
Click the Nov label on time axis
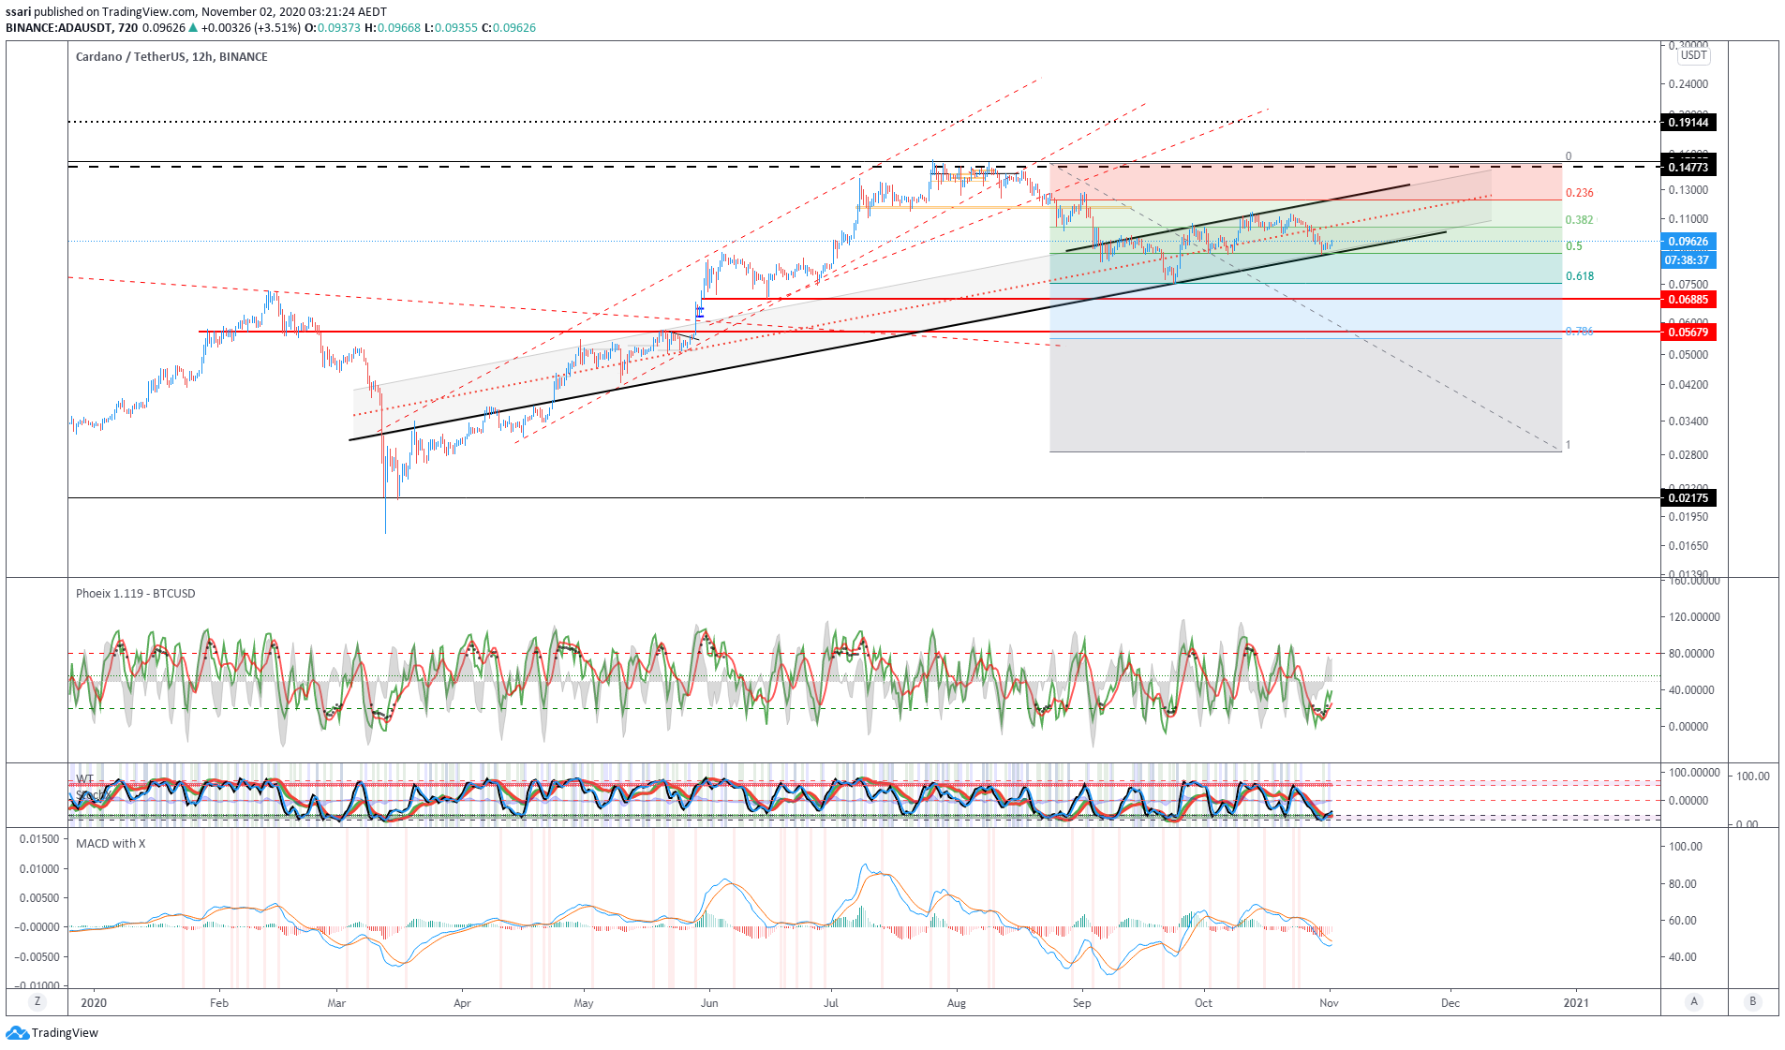[1330, 1003]
